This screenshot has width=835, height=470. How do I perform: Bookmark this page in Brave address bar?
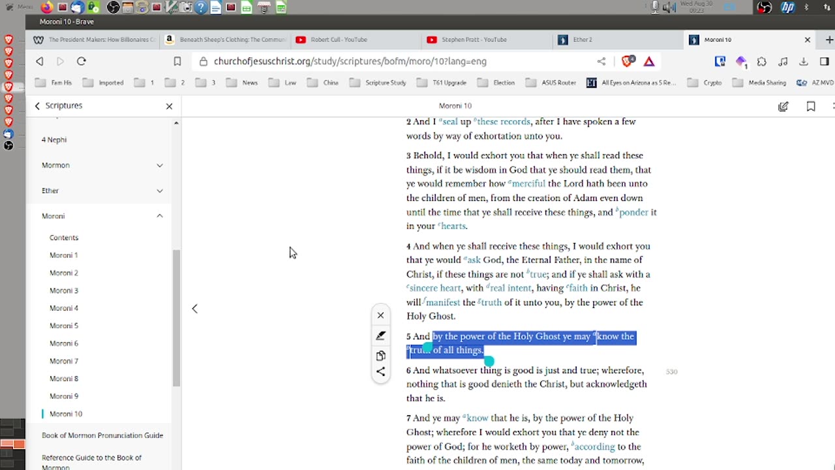pyautogui.click(x=177, y=61)
